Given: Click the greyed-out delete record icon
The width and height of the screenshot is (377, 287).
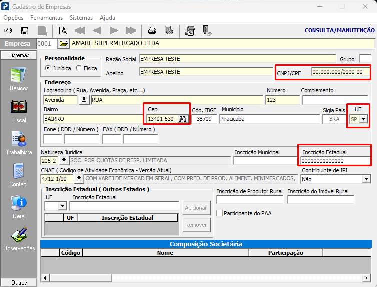Looking at the screenshot, I should pos(42,31).
